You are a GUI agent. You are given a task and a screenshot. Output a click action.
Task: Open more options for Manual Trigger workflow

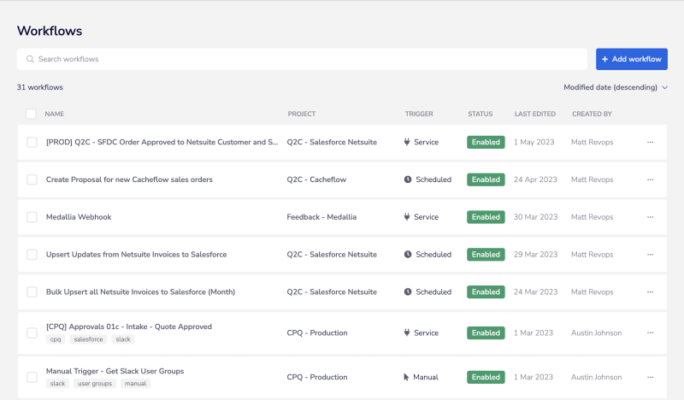coord(650,377)
